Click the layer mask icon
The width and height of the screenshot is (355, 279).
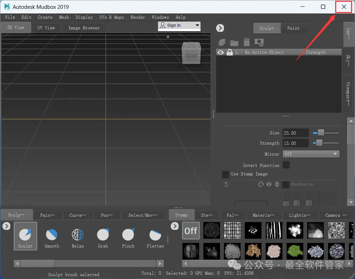coord(259,42)
